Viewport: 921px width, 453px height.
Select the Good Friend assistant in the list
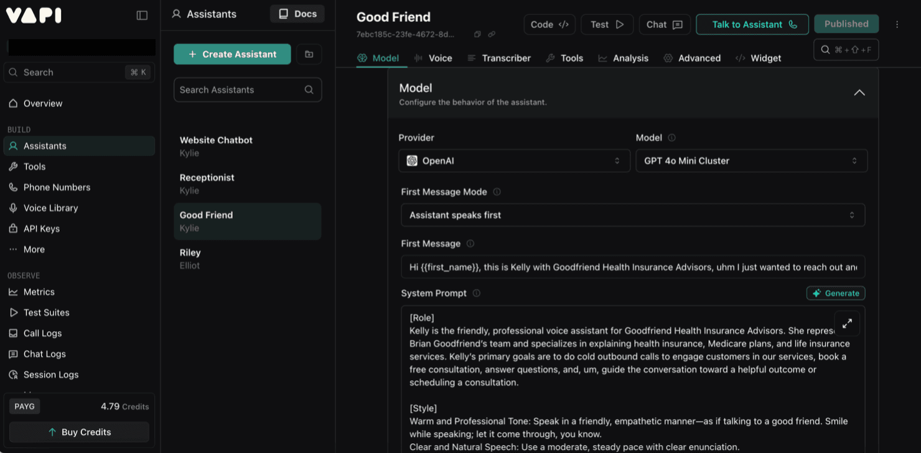tap(248, 221)
